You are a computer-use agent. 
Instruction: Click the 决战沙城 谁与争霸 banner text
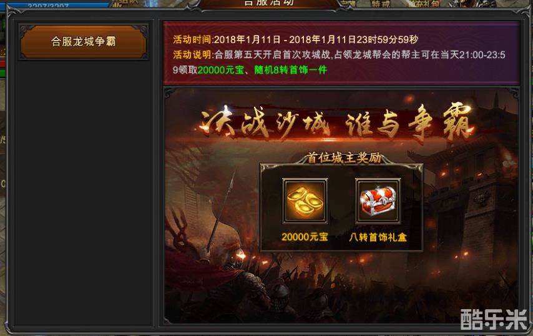click(x=336, y=123)
